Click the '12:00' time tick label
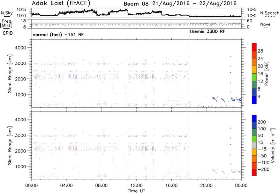This screenshot has height=193, width=279. tap(136, 186)
